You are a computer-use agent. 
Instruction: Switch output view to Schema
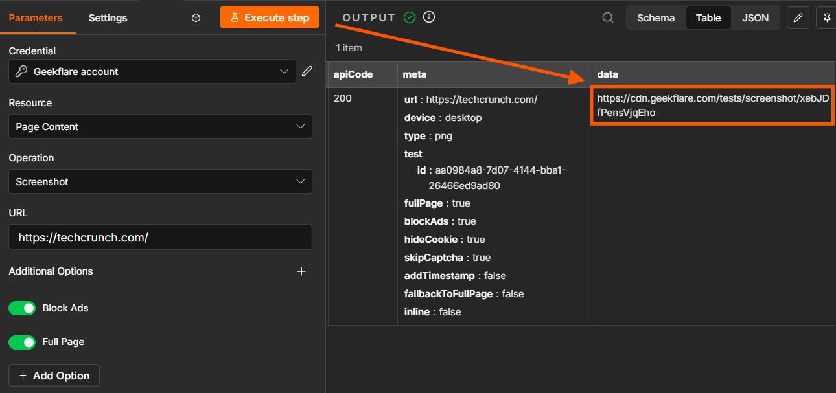pos(656,18)
